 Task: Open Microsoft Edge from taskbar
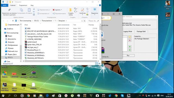47,96
